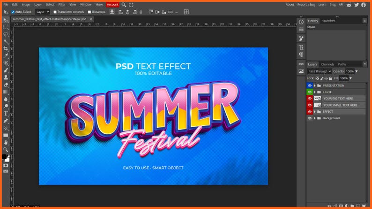Open the Info panel icon
Screen dimensions: 372x209
tap(301, 22)
